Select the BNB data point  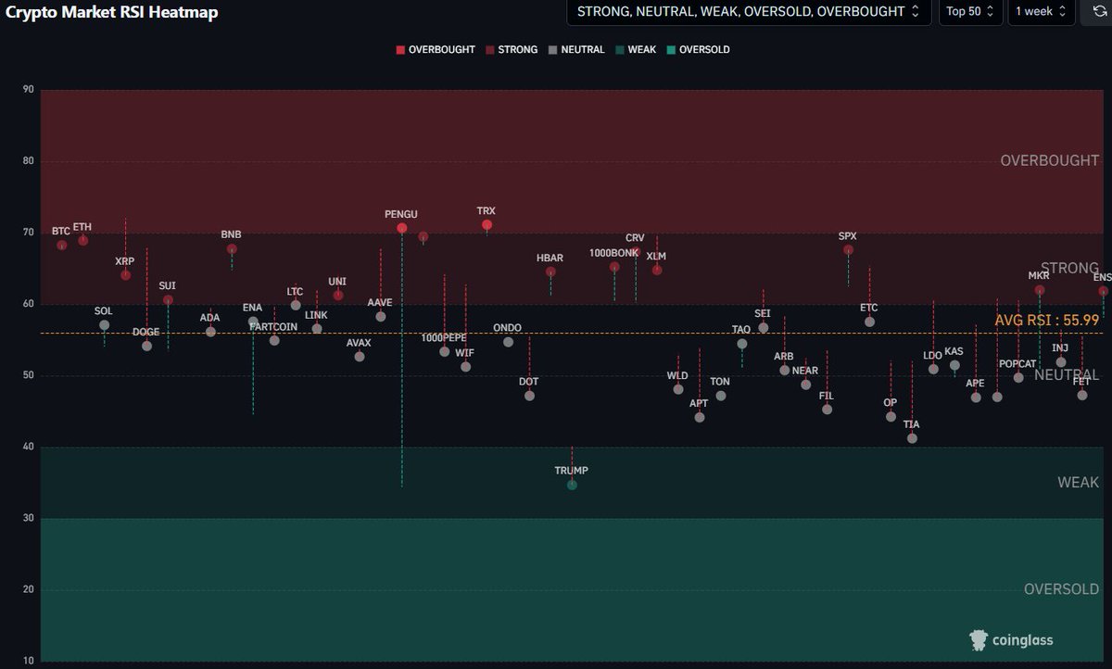coord(232,249)
